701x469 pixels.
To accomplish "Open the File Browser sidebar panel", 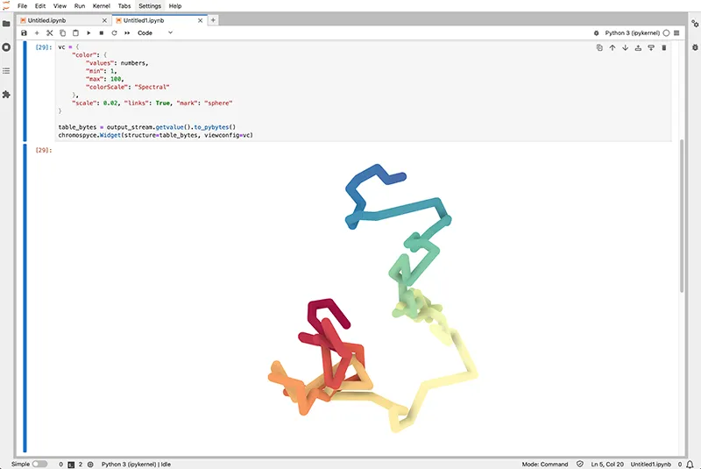I will pyautogui.click(x=6, y=23).
